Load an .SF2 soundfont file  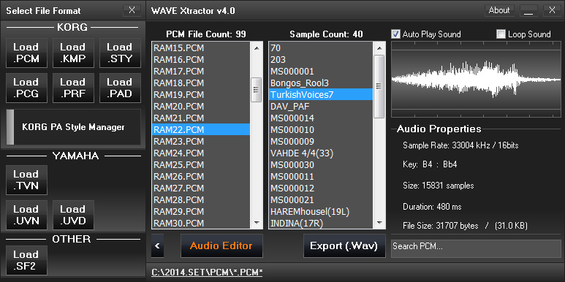pyautogui.click(x=26, y=260)
